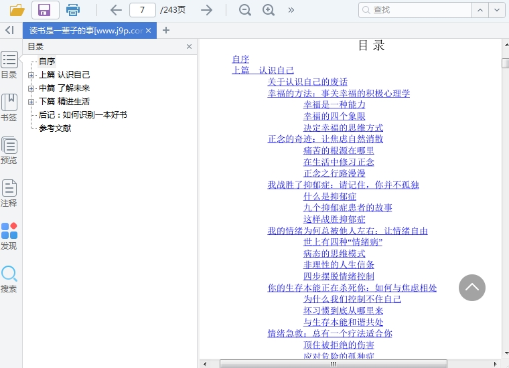Open link 与生存本能和谐共处
Screen dimensions: 509x368
click(343, 322)
